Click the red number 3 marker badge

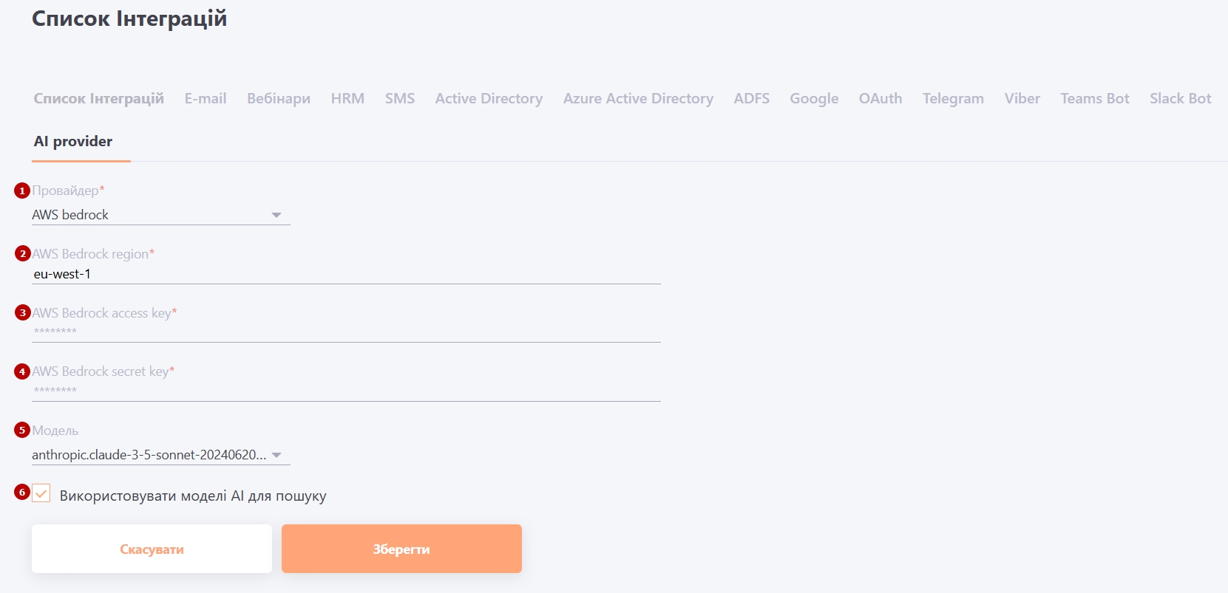coord(23,313)
